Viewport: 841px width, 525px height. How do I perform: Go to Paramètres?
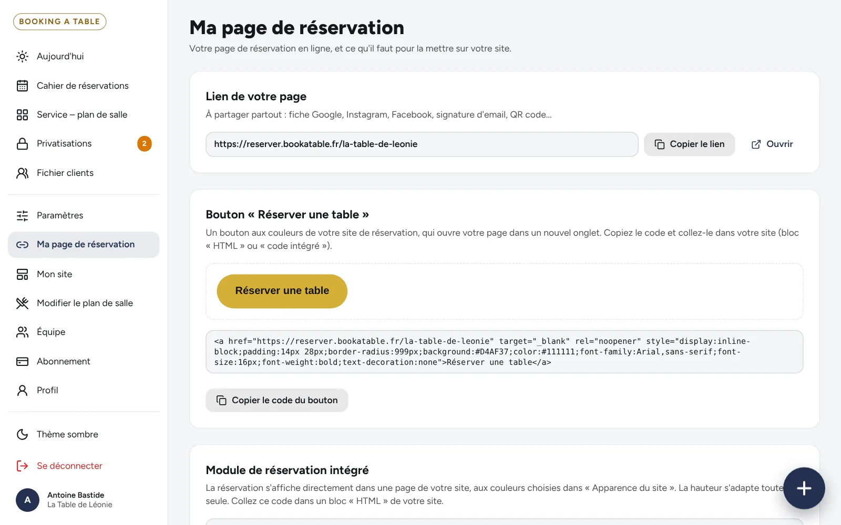click(x=84, y=215)
